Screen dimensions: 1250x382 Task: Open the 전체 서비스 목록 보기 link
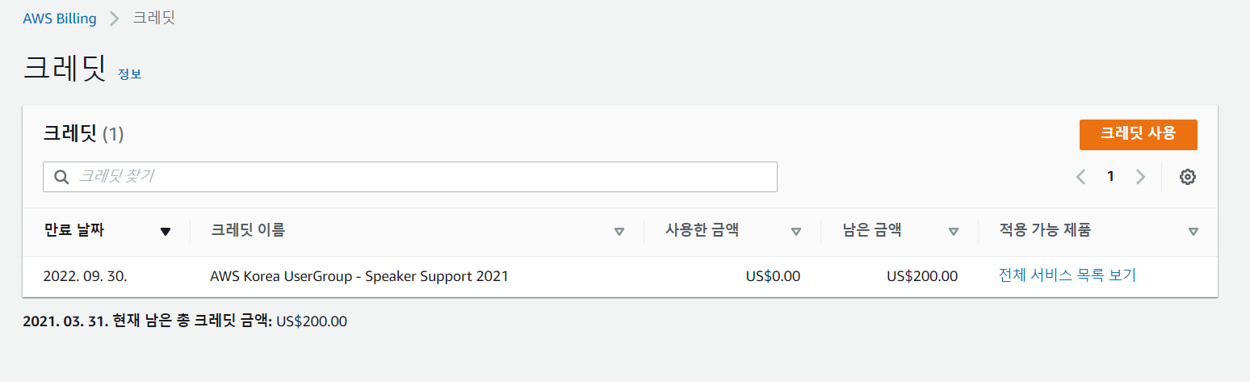click(1068, 275)
